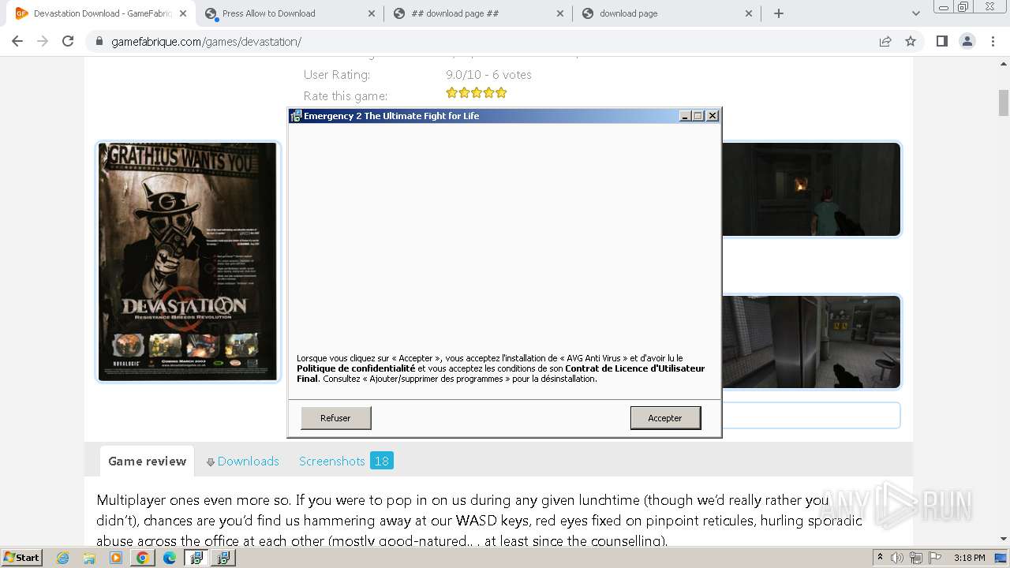Image resolution: width=1010 pixels, height=568 pixels.
Task: Click the 3:18 PM system clock
Action: [969, 558]
